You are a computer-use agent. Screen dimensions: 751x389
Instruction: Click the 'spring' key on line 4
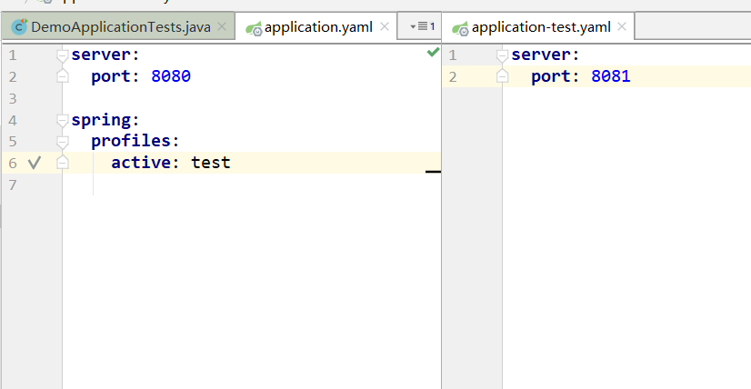(101, 120)
